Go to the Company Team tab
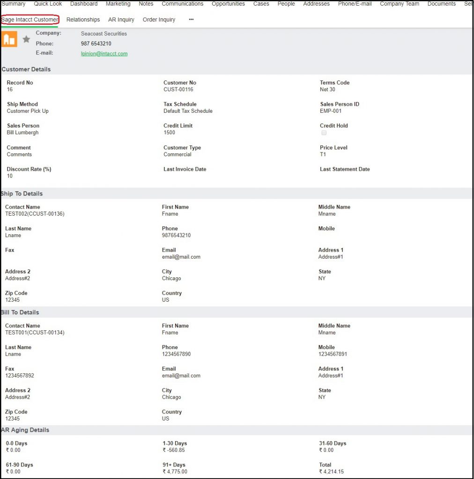The width and height of the screenshot is (474, 479). click(x=400, y=4)
